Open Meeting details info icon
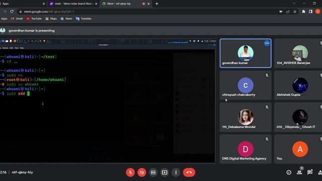The image size is (322, 181). [289, 172]
